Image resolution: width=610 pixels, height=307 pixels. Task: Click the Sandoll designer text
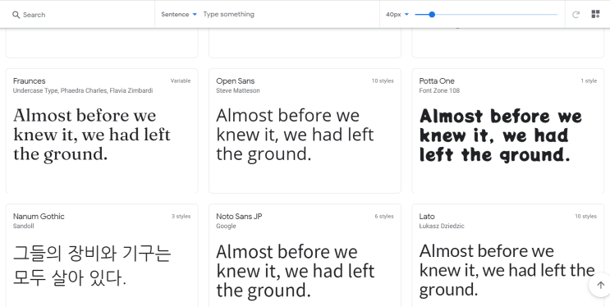tap(23, 226)
